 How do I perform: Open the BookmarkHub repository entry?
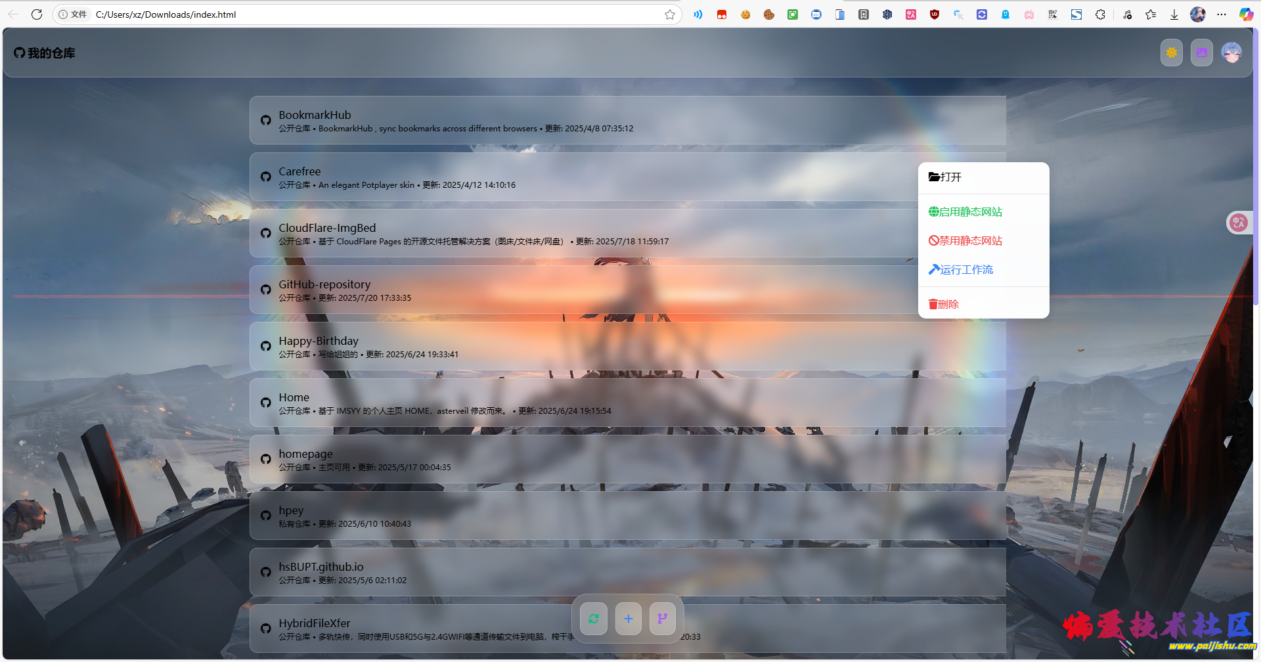coord(315,116)
